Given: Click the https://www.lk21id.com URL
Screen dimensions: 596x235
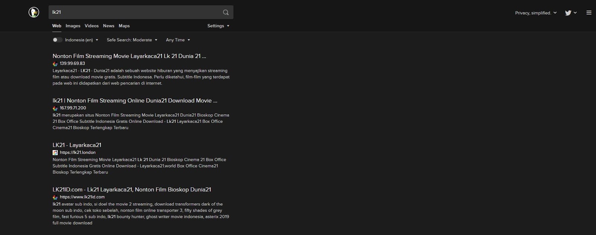Looking at the screenshot, I should coord(82,197).
